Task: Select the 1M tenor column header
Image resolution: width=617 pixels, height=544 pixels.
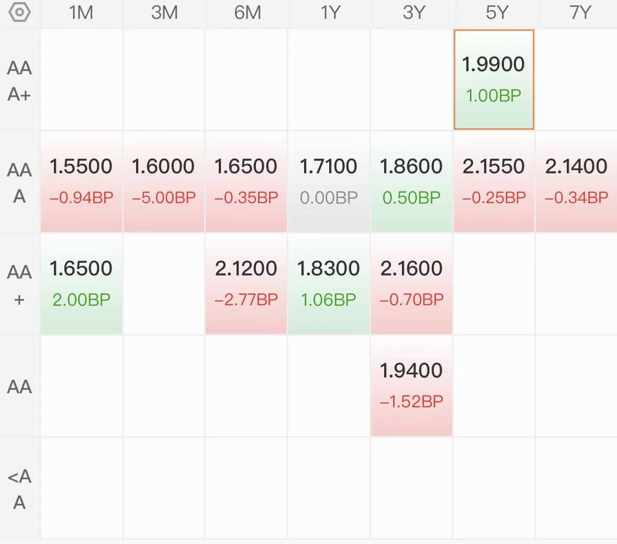Action: click(81, 13)
